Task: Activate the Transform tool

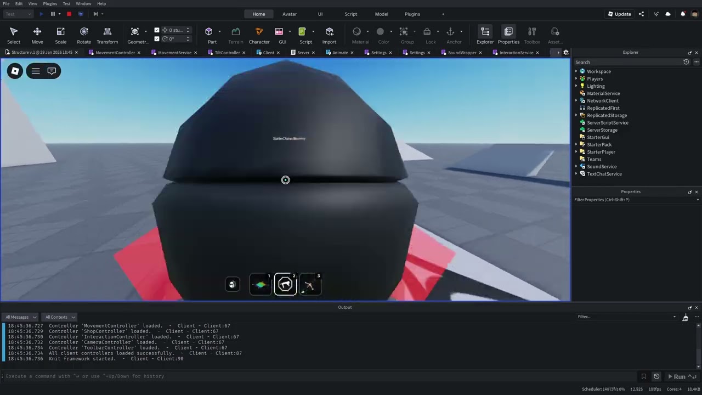Action: (x=107, y=36)
